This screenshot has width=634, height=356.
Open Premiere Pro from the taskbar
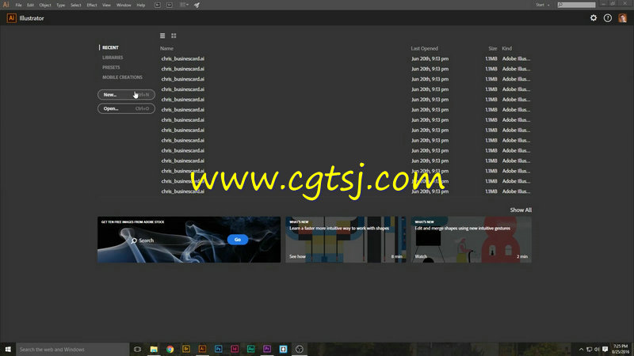click(x=267, y=349)
